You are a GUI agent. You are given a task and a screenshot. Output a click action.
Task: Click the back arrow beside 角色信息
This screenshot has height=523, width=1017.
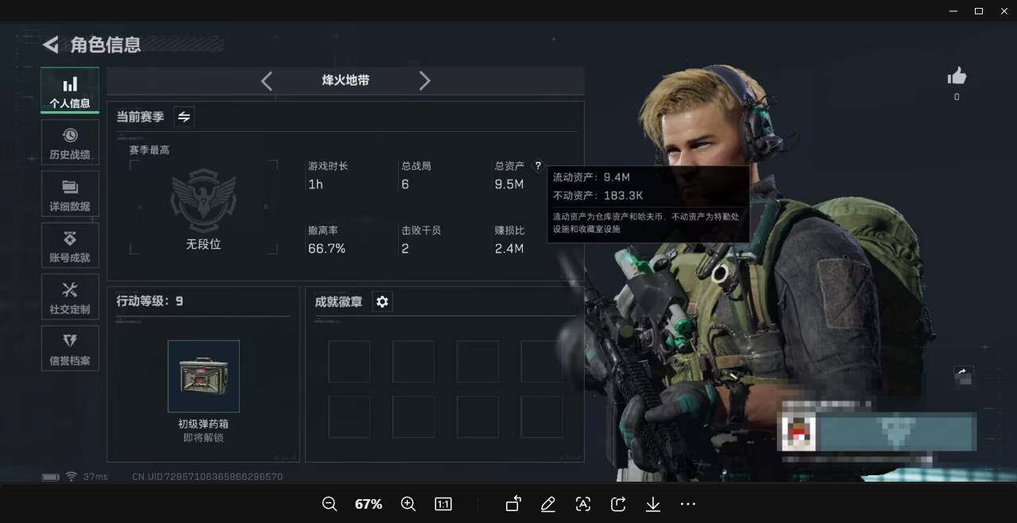click(x=49, y=45)
